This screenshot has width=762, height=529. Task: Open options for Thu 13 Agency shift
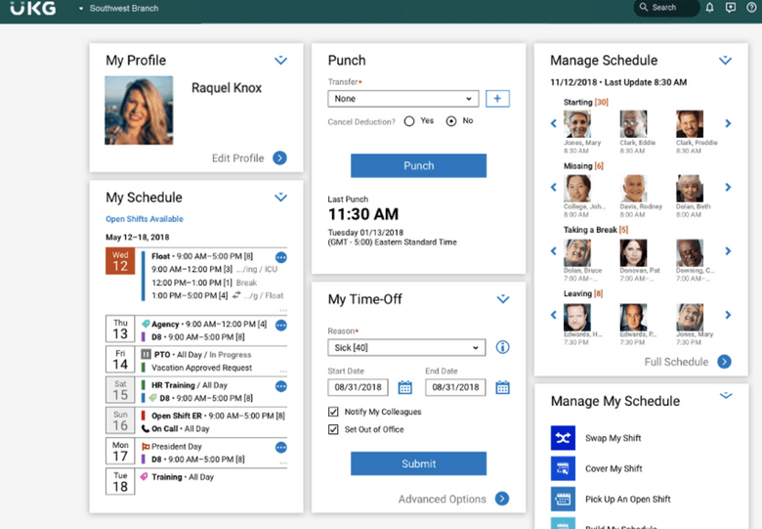point(281,325)
